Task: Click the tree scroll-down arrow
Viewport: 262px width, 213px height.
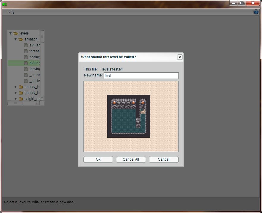Action: click(x=42, y=98)
